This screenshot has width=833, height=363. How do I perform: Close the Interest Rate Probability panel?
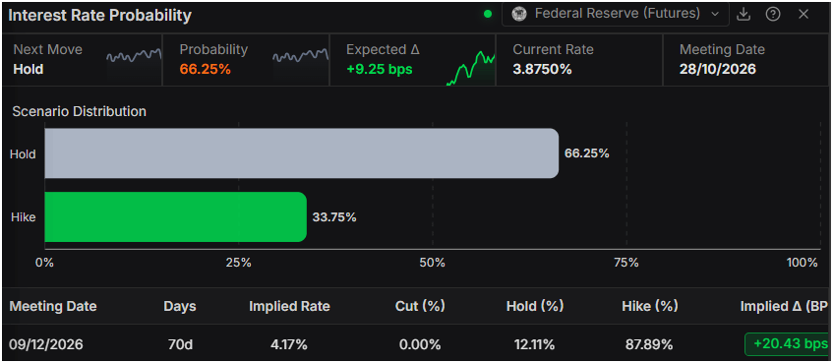tap(803, 15)
